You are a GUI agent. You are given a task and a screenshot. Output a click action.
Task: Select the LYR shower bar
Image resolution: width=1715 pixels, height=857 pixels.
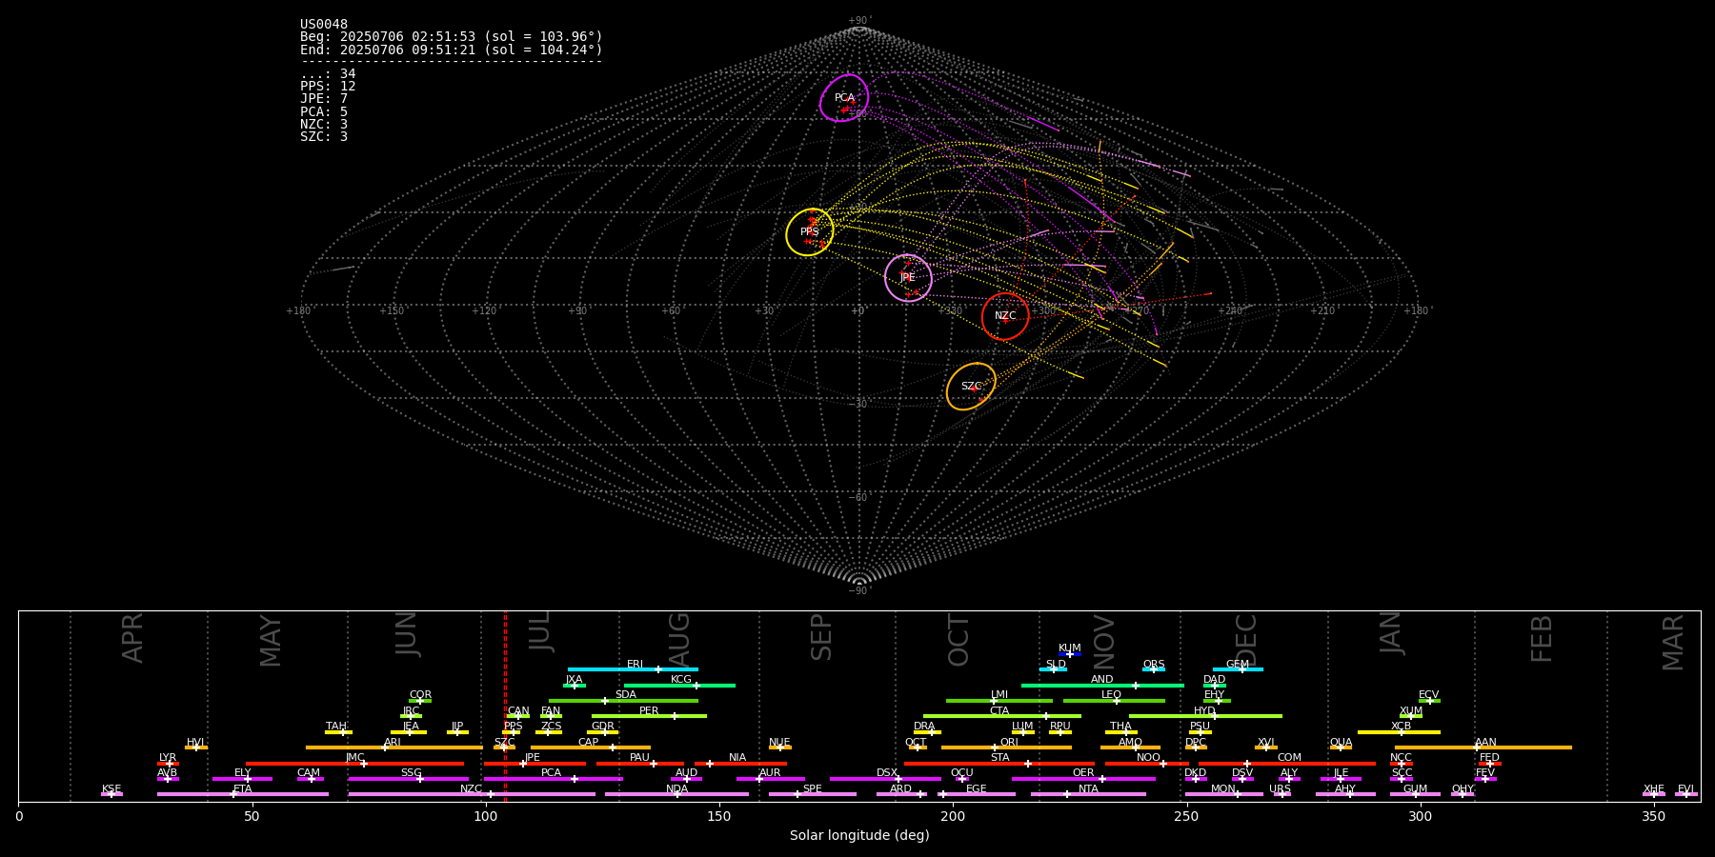coord(168,764)
